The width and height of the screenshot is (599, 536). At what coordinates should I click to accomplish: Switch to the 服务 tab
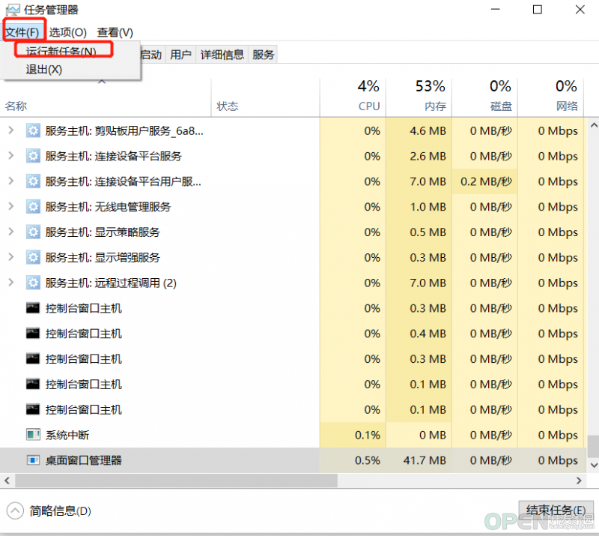click(264, 55)
